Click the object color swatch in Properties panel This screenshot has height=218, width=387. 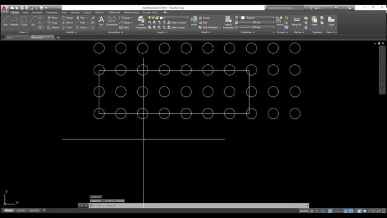[243, 18]
